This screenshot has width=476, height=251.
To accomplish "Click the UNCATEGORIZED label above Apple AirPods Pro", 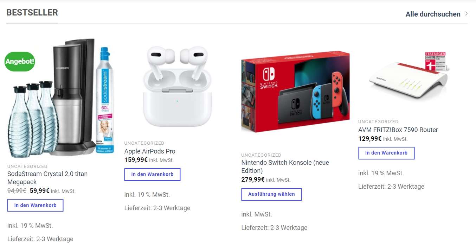I will click(x=144, y=143).
